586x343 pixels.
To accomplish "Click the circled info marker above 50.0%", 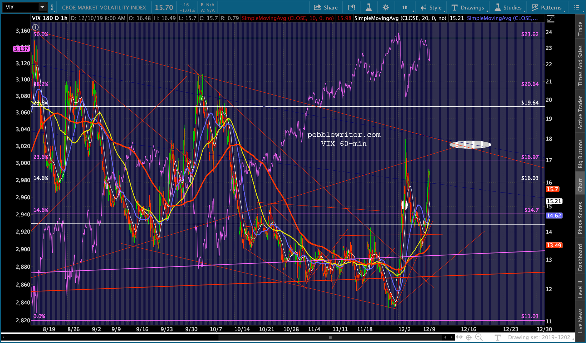I will 35,27.
